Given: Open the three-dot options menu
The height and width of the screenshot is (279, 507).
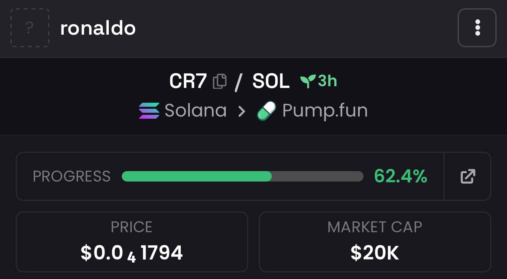Looking at the screenshot, I should coord(477,28).
